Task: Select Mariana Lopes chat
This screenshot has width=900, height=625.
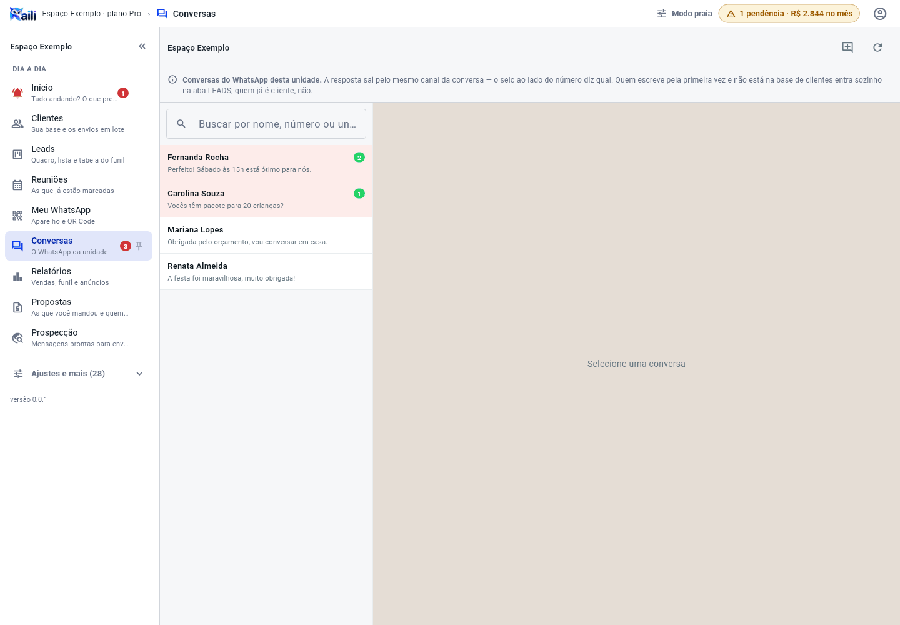Action: coord(266,236)
